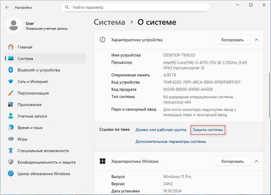Copy Windows specifications with Копировать button

click(232, 161)
